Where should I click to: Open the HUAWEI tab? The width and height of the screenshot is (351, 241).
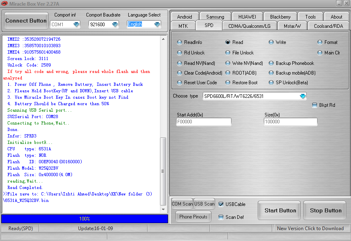[247, 17]
